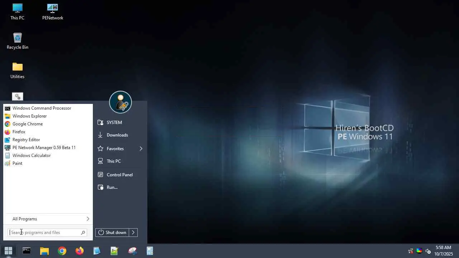Image resolution: width=459 pixels, height=258 pixels.
Task: Select the Recycle Bin desktop icon
Action: point(18,41)
